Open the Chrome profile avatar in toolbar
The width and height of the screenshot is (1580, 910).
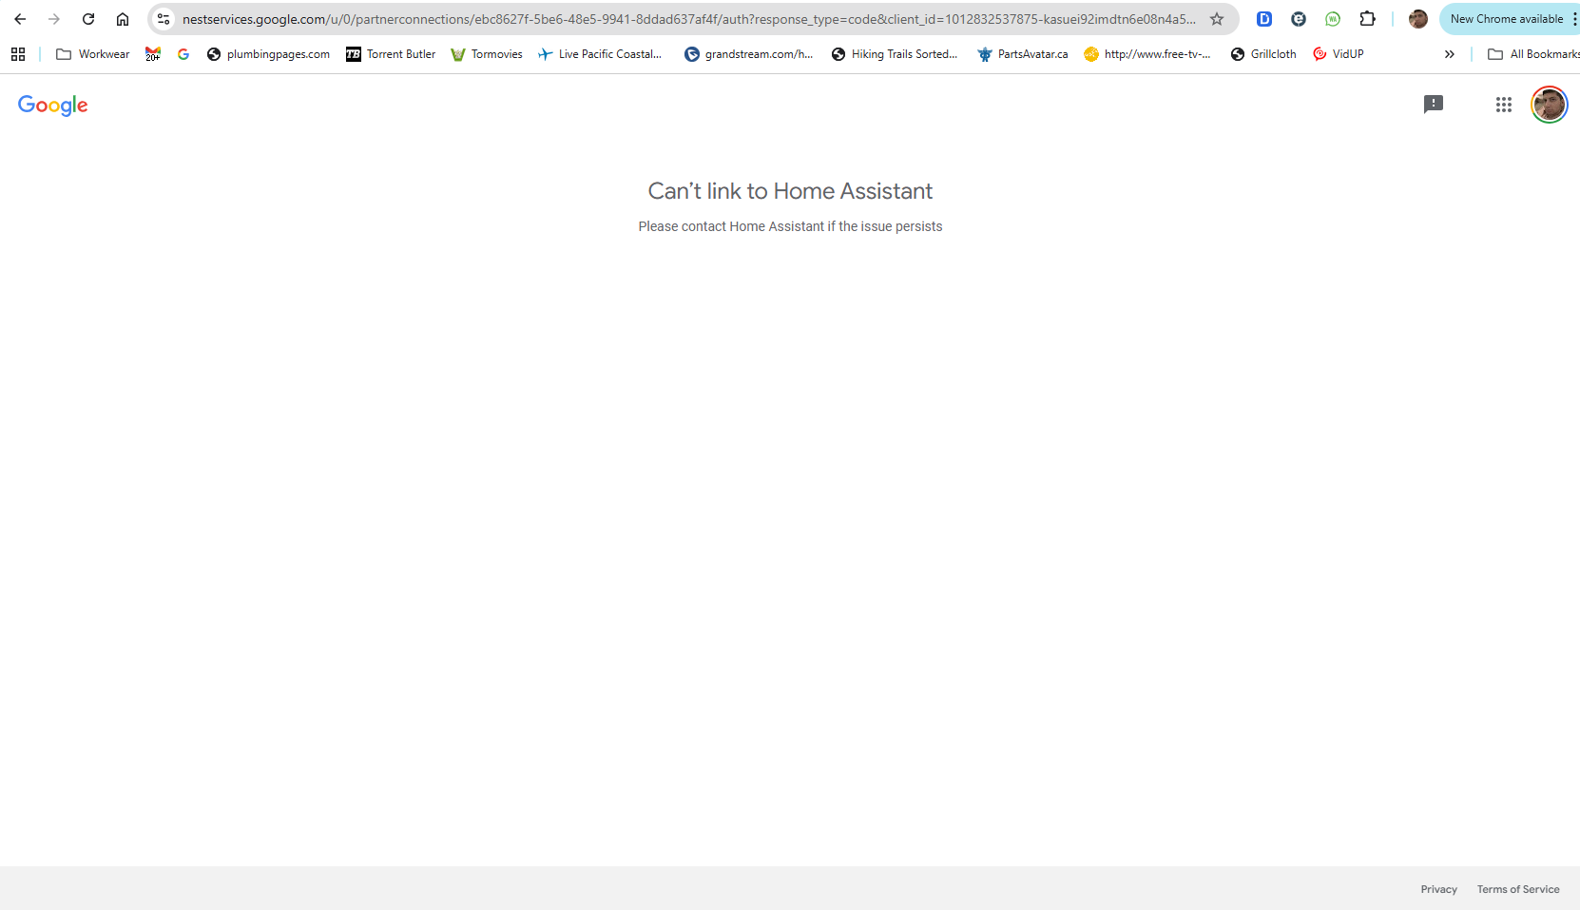coord(1417,19)
